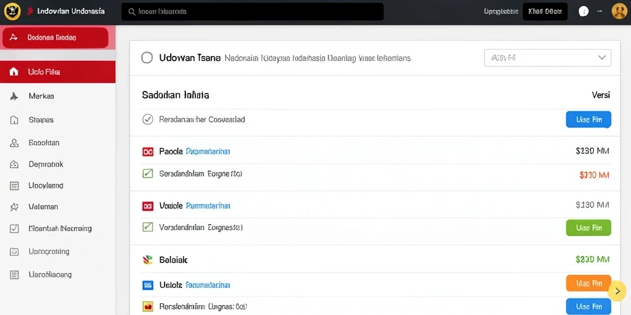Click the orange button in the Ualolz row

point(588,283)
